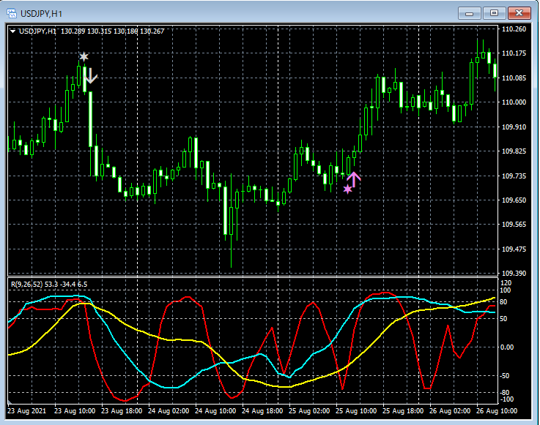The image size is (540, 425).
Task: Click the USDJPY,H1 window title text
Action: [x=41, y=14]
